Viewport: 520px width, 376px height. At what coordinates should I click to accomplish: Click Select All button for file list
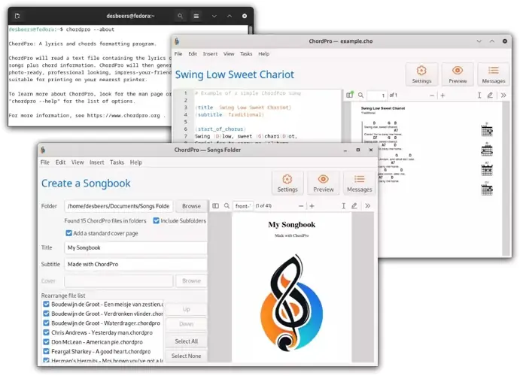186,341
